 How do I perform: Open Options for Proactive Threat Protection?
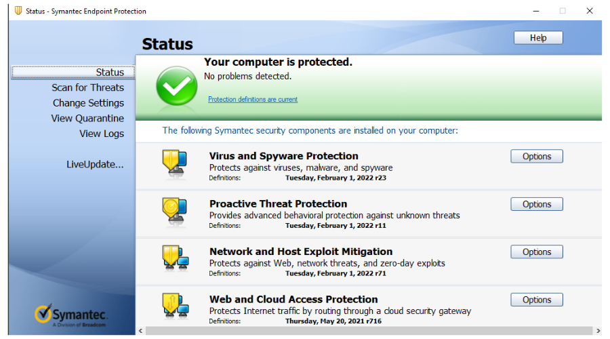tap(537, 204)
